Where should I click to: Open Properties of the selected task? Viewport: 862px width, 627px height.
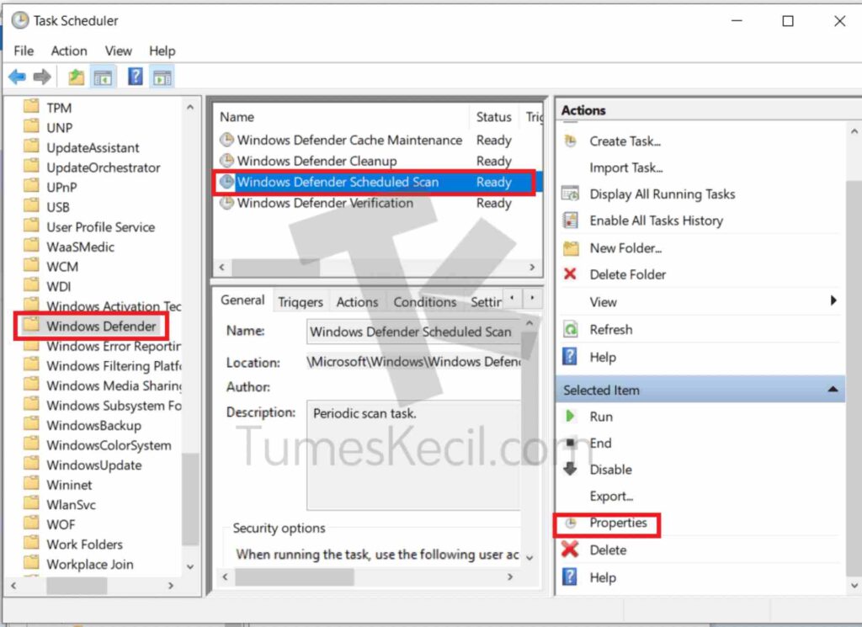(618, 523)
